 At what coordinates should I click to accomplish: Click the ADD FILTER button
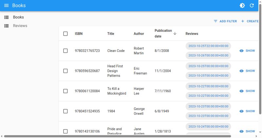click(225, 21)
